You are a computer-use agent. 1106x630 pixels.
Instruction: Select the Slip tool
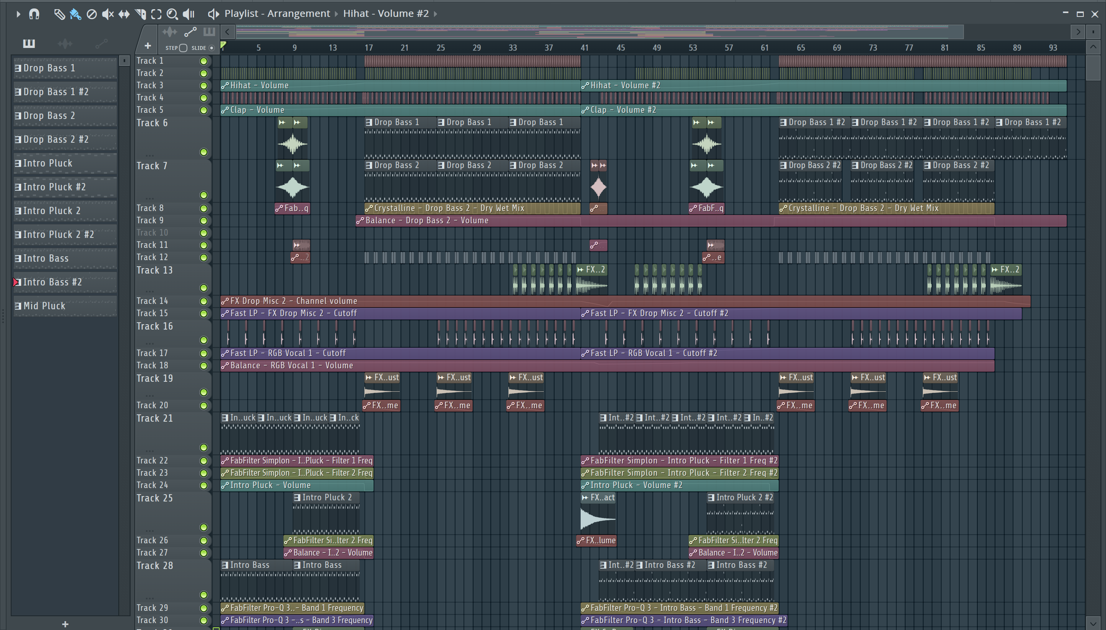[x=124, y=14]
